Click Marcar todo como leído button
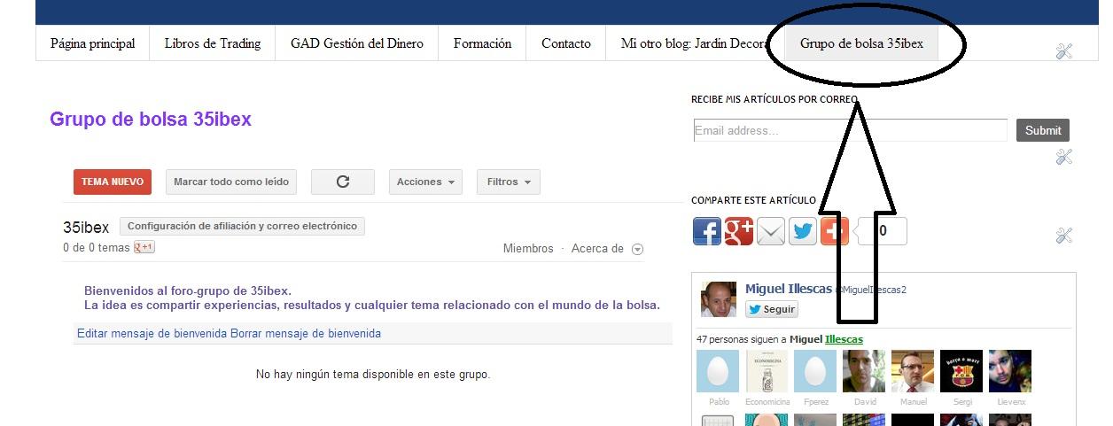The width and height of the screenshot is (1113, 426). pyautogui.click(x=231, y=182)
